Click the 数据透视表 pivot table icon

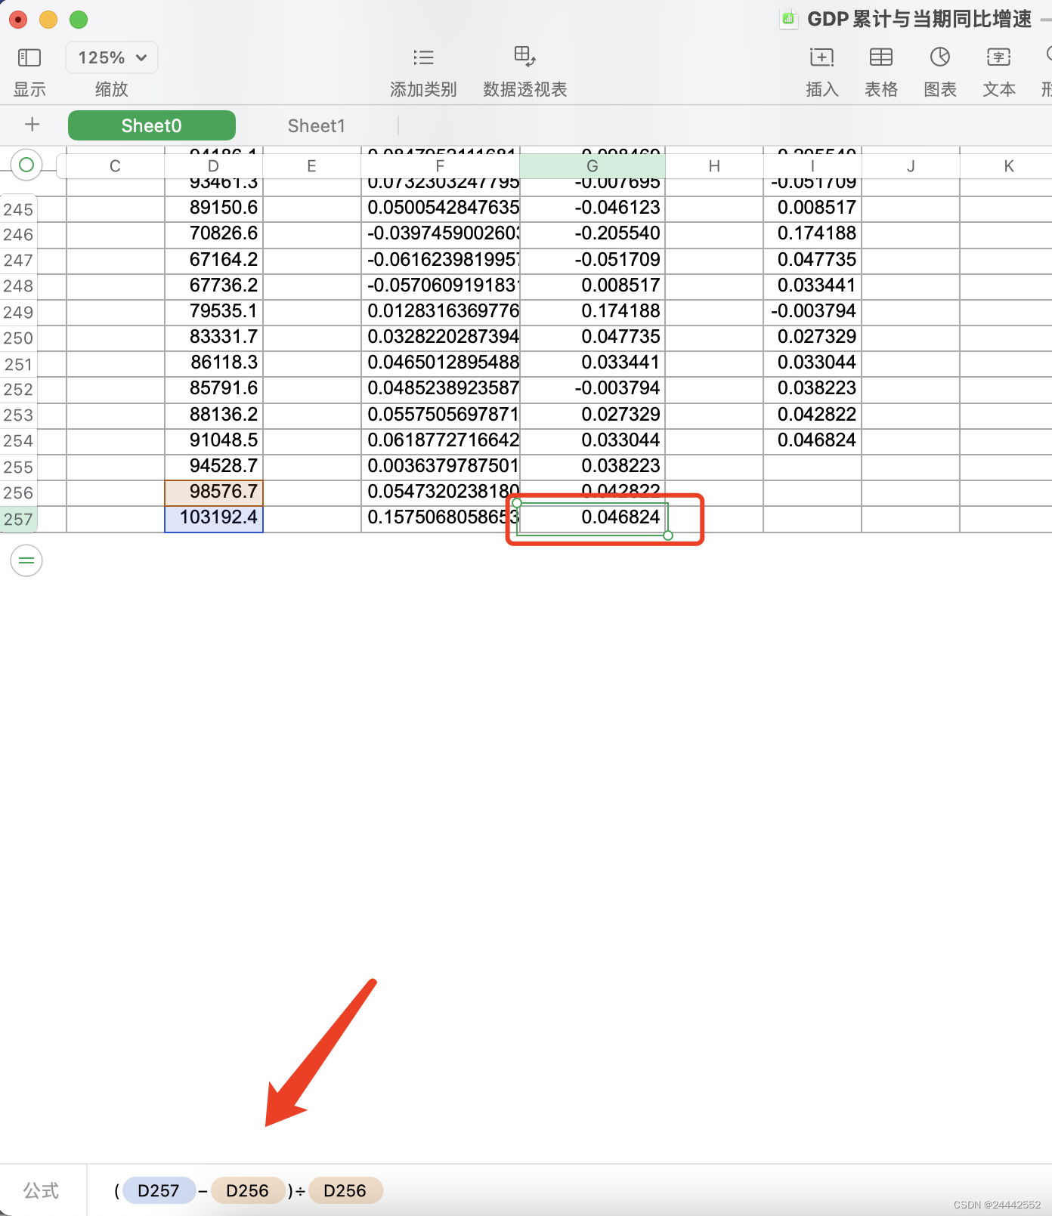coord(524,57)
